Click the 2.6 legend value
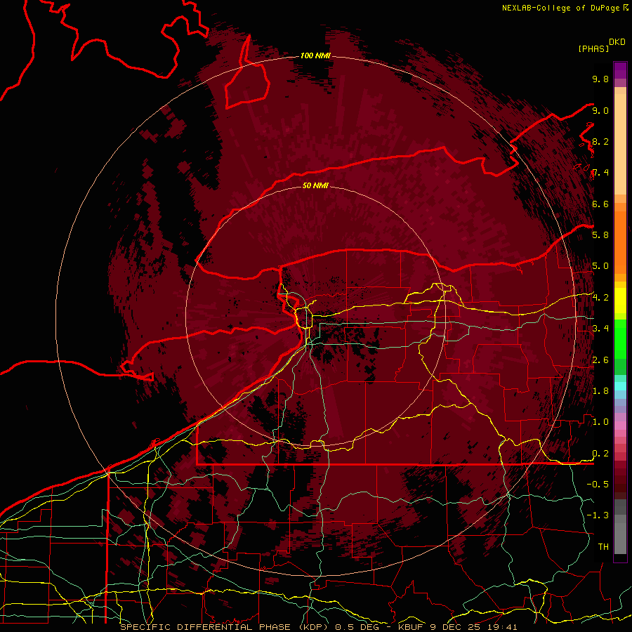The image size is (632, 632). coord(600,360)
